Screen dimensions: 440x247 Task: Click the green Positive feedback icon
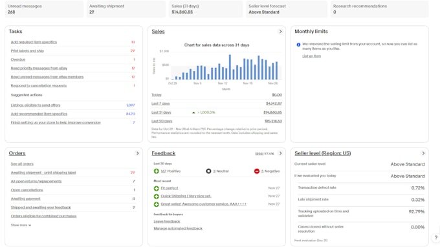point(157,171)
